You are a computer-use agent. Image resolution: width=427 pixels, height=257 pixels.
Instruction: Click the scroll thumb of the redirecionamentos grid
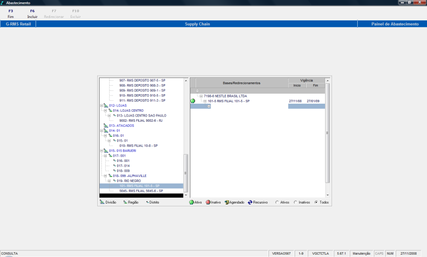coord(327,133)
